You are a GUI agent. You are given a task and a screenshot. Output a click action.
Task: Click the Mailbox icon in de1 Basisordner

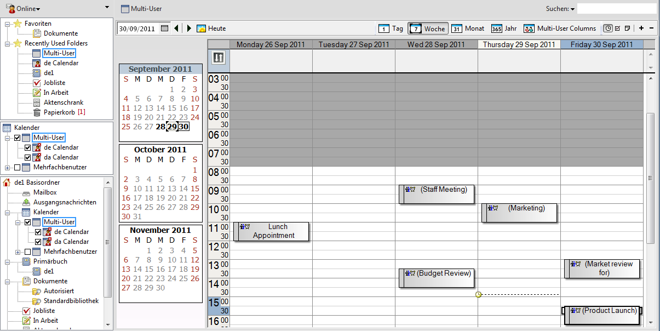point(26,192)
